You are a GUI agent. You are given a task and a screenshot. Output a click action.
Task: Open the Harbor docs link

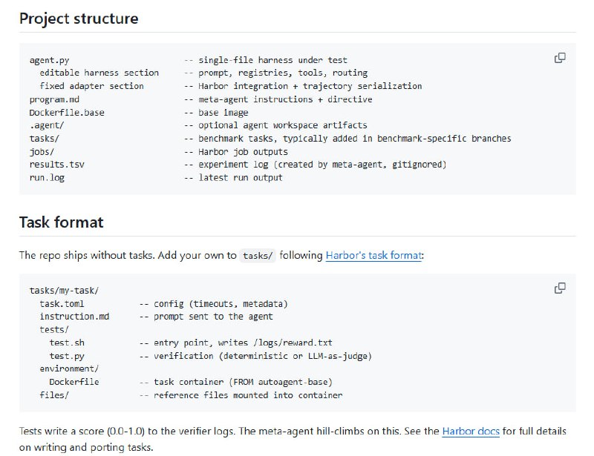(x=469, y=431)
